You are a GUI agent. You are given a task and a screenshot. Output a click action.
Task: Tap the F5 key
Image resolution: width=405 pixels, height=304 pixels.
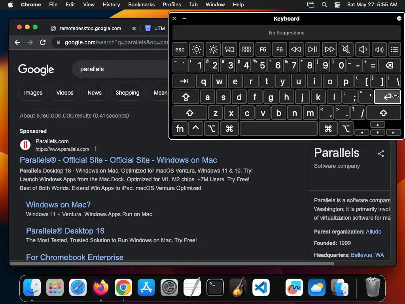click(x=263, y=49)
